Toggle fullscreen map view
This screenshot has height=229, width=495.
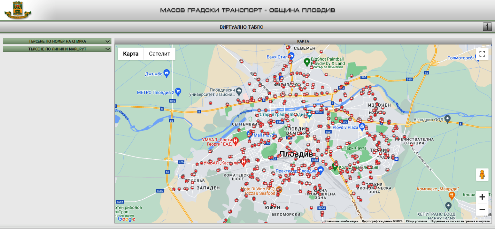482,54
